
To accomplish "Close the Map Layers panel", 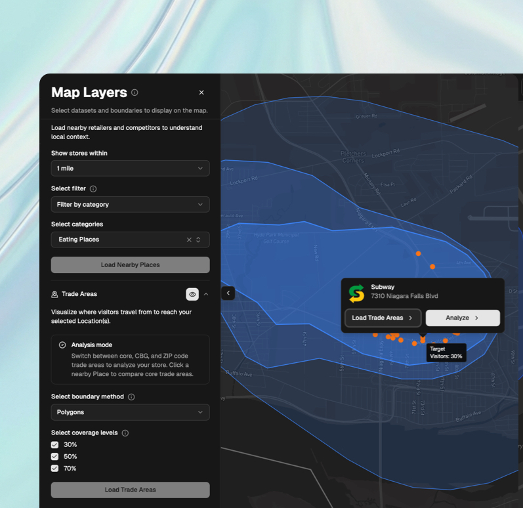I will click(201, 93).
